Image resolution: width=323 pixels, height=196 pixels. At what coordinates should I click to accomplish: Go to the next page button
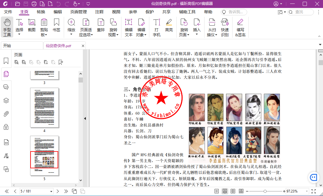click(x=58, y=191)
